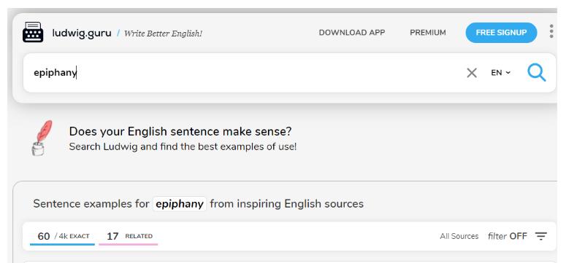Click the FREE SIGNUP button

click(501, 33)
